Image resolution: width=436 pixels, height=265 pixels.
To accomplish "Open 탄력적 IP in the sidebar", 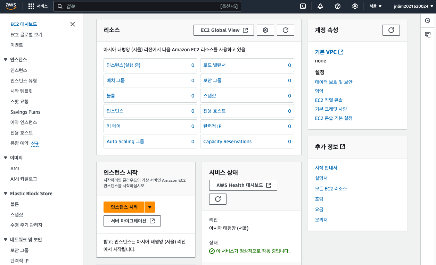I will 19,261.
